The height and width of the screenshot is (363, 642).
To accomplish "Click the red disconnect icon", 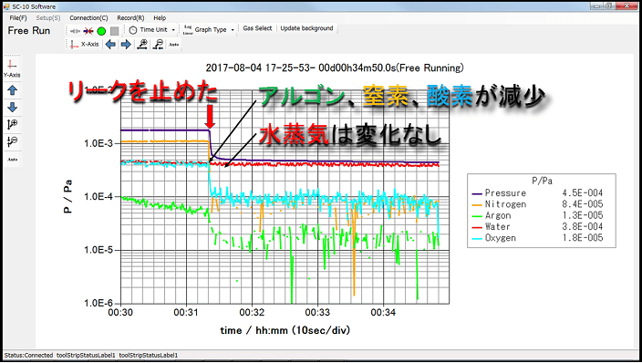I will [x=88, y=31].
